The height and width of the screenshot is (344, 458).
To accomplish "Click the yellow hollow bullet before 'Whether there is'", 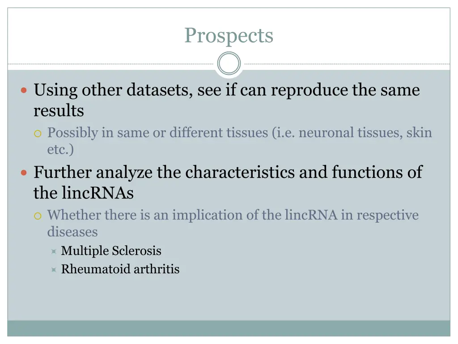I will (x=38, y=216).
